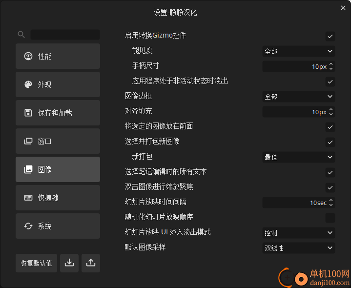351x288 pixels.
Task: Open the 保存和加载 settings category
Action: click(58, 113)
